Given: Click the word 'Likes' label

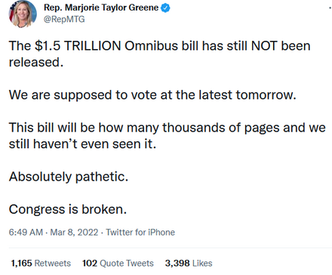Looking at the screenshot, I should [202, 263].
